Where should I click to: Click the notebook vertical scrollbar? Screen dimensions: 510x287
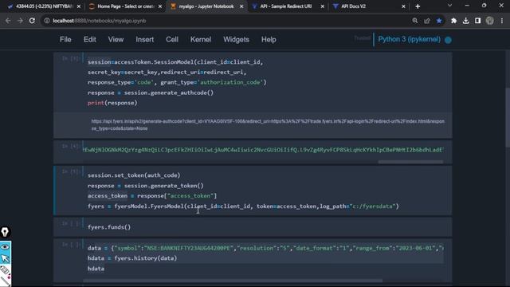[508, 117]
